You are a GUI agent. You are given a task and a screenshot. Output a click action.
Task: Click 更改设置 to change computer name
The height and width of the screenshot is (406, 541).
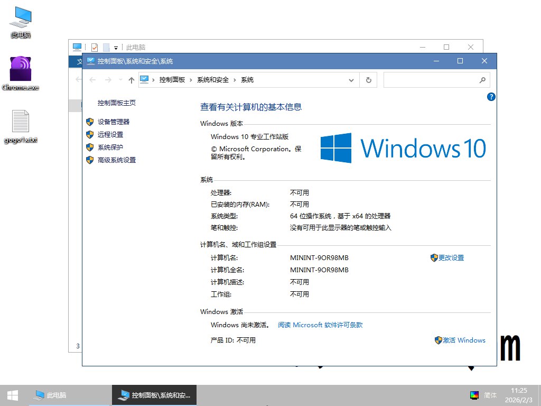(451, 258)
